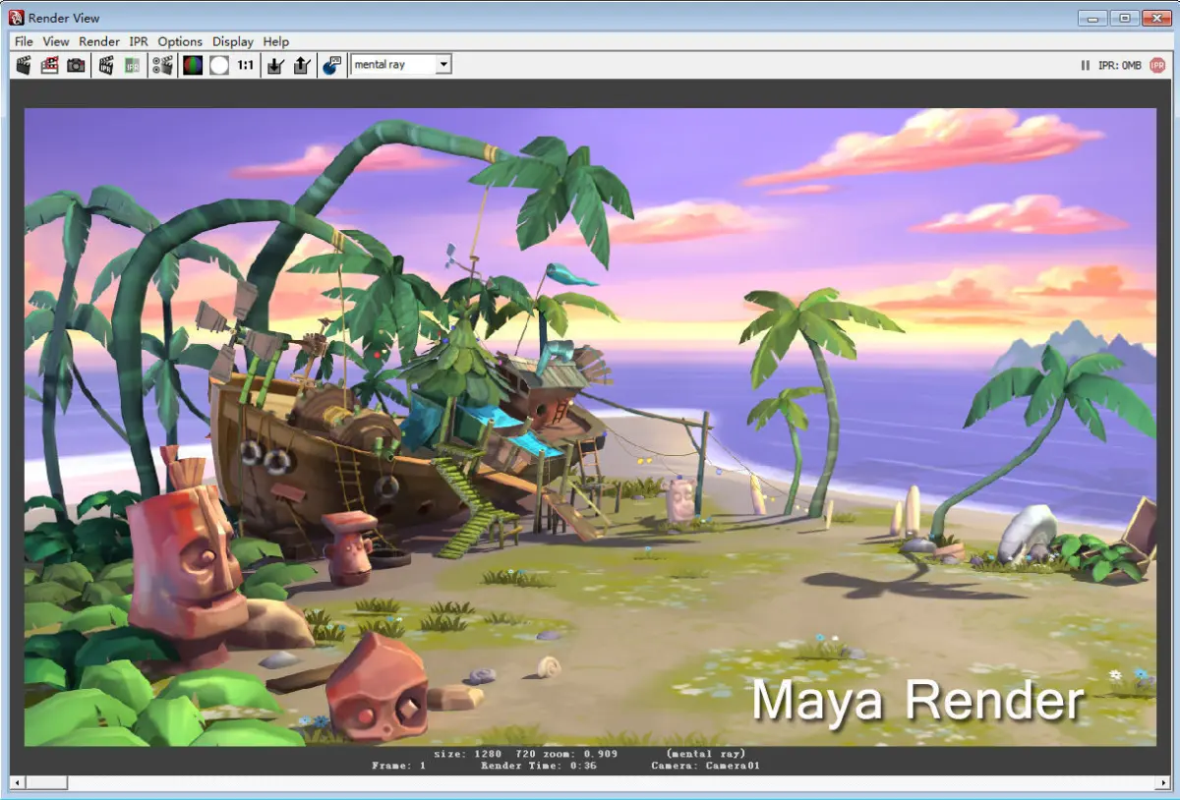Viewport: 1180px width, 800px height.
Task: Click the rendered island scene image
Action: click(x=590, y=427)
